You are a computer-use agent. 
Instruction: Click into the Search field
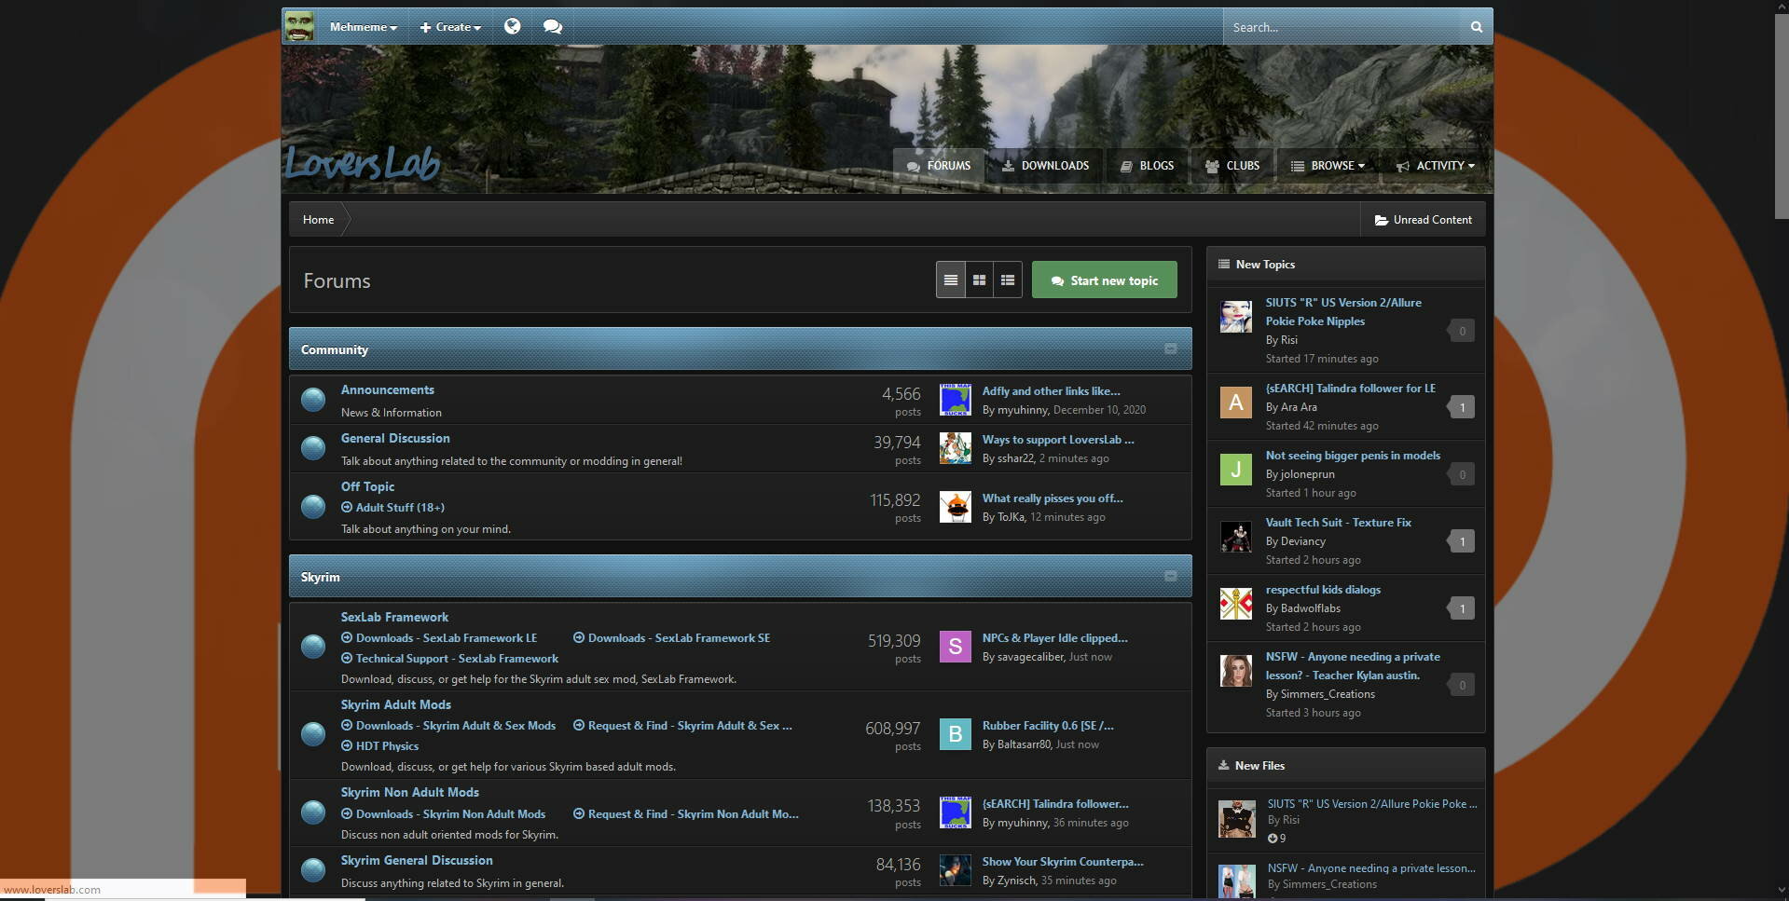[x=1342, y=27]
